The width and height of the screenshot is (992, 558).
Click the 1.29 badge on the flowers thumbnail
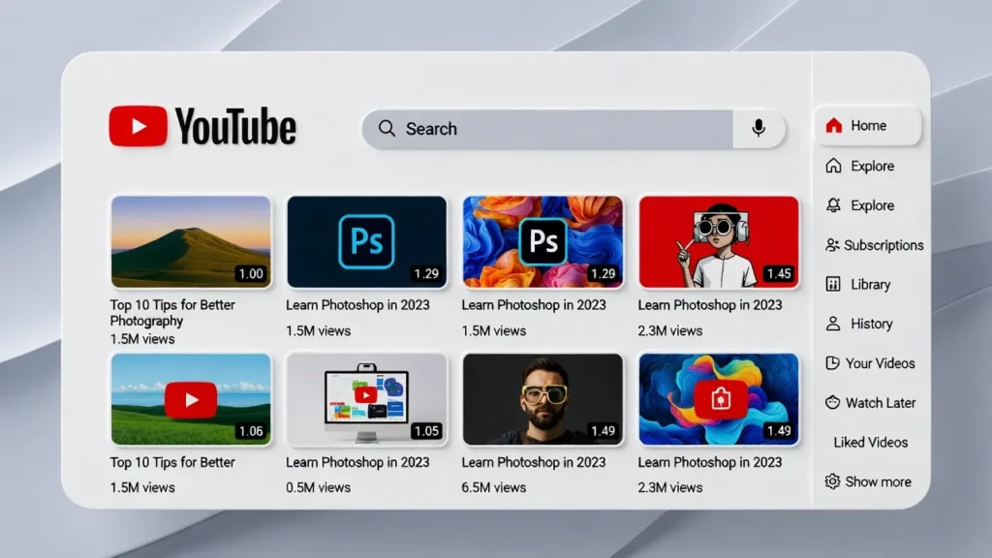click(x=603, y=273)
